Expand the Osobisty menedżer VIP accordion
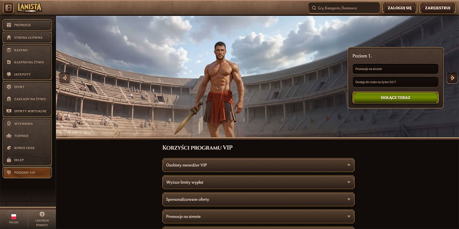Screen dimensions: 459x229 (259, 165)
